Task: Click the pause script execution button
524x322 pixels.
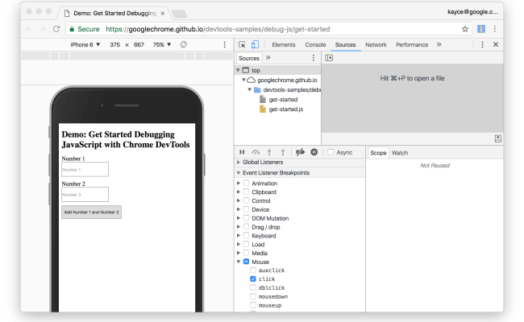Action: [x=242, y=152]
